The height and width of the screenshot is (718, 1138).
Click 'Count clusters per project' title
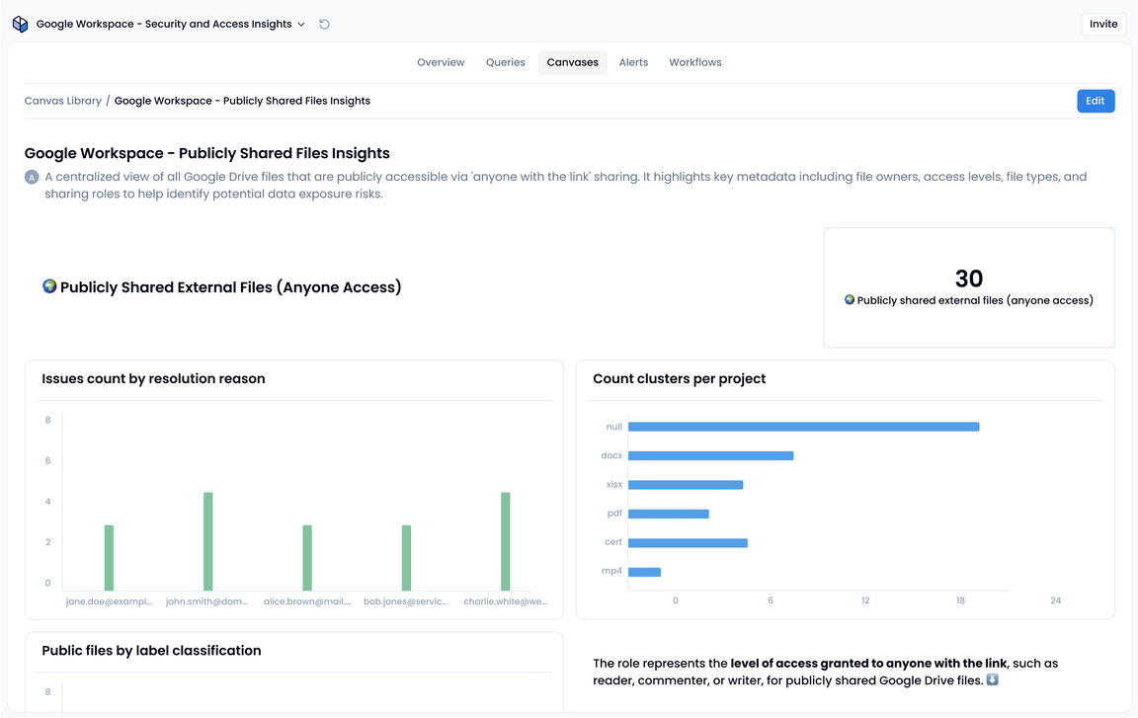[680, 378]
